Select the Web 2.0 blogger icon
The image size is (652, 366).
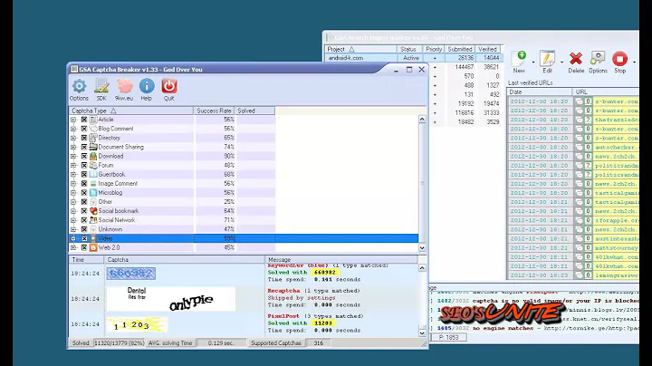point(93,247)
